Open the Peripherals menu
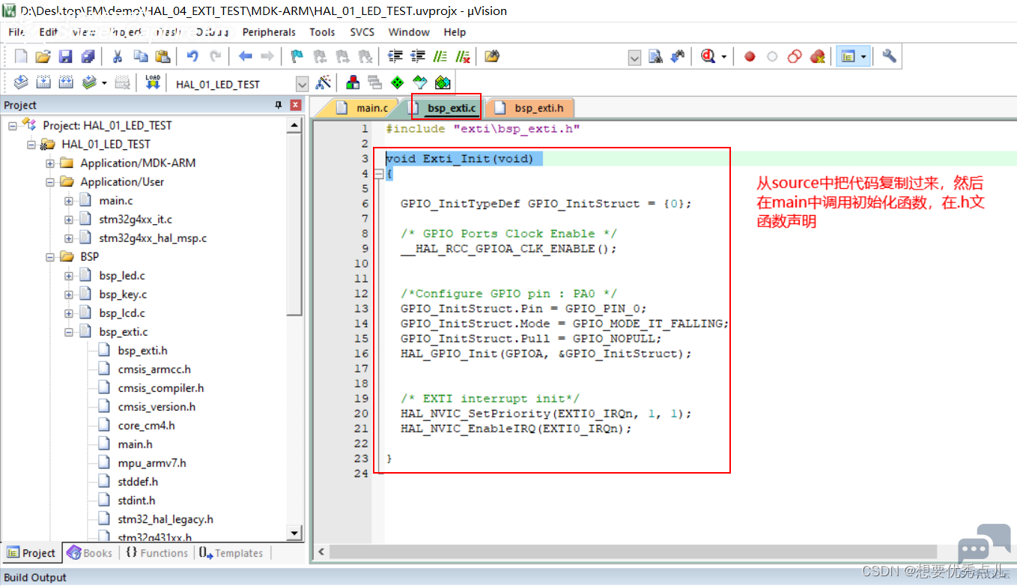The width and height of the screenshot is (1017, 586). 269,32
